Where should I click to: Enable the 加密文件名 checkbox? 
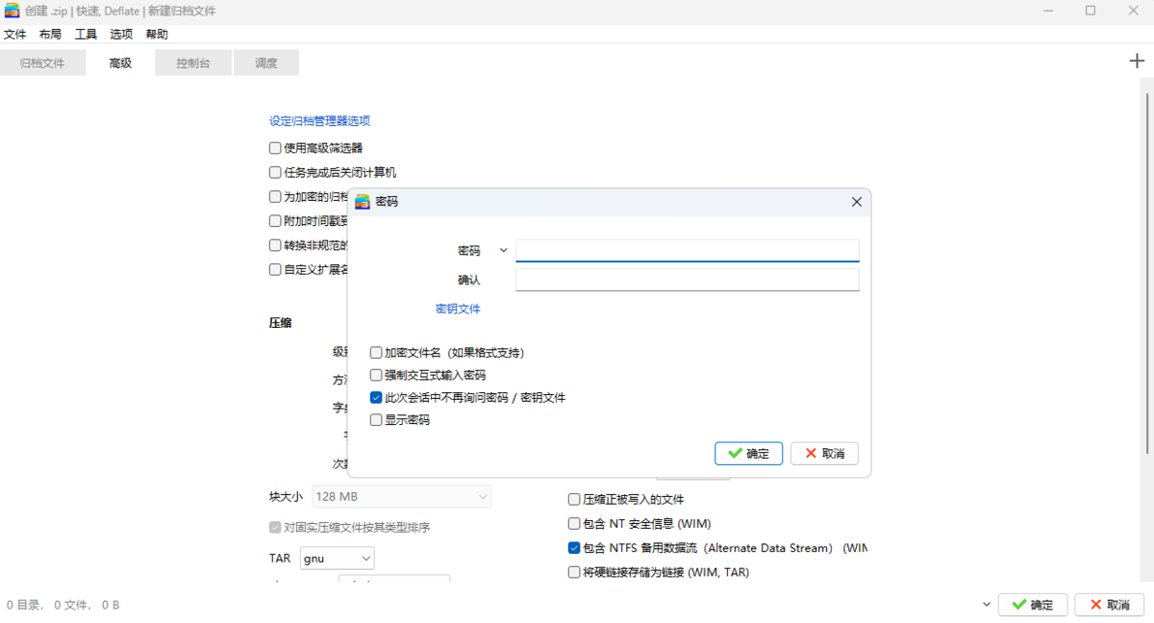coord(375,352)
